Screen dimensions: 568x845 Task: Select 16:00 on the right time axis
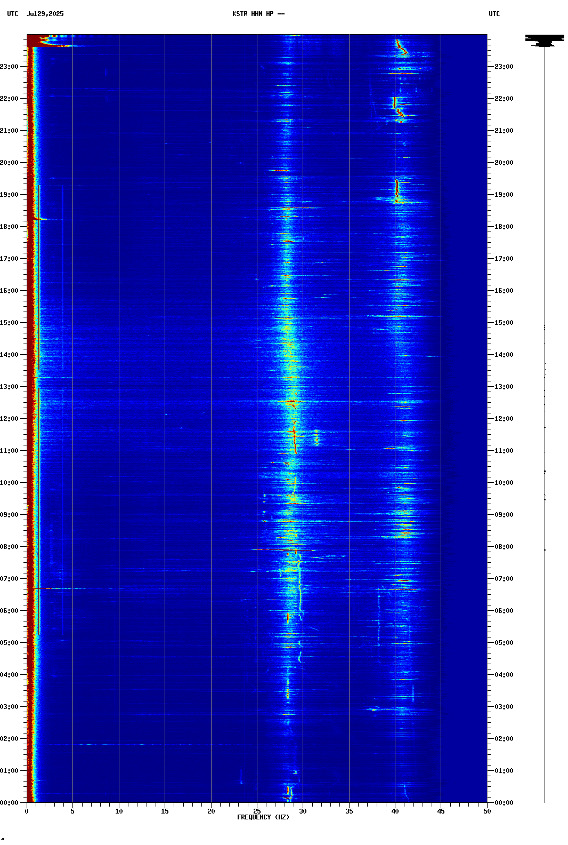click(x=504, y=291)
